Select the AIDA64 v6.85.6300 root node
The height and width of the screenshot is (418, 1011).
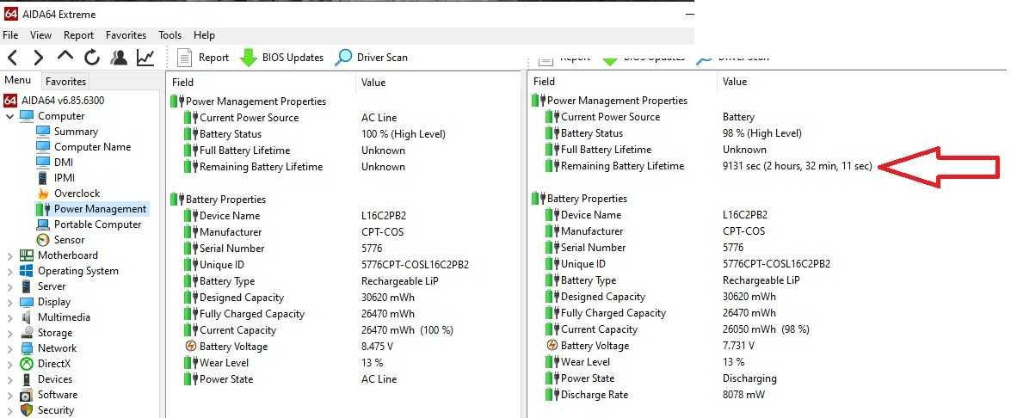click(54, 101)
